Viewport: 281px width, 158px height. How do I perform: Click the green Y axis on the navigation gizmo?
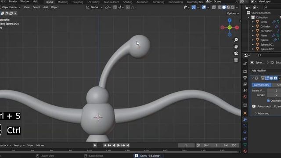click(x=230, y=28)
